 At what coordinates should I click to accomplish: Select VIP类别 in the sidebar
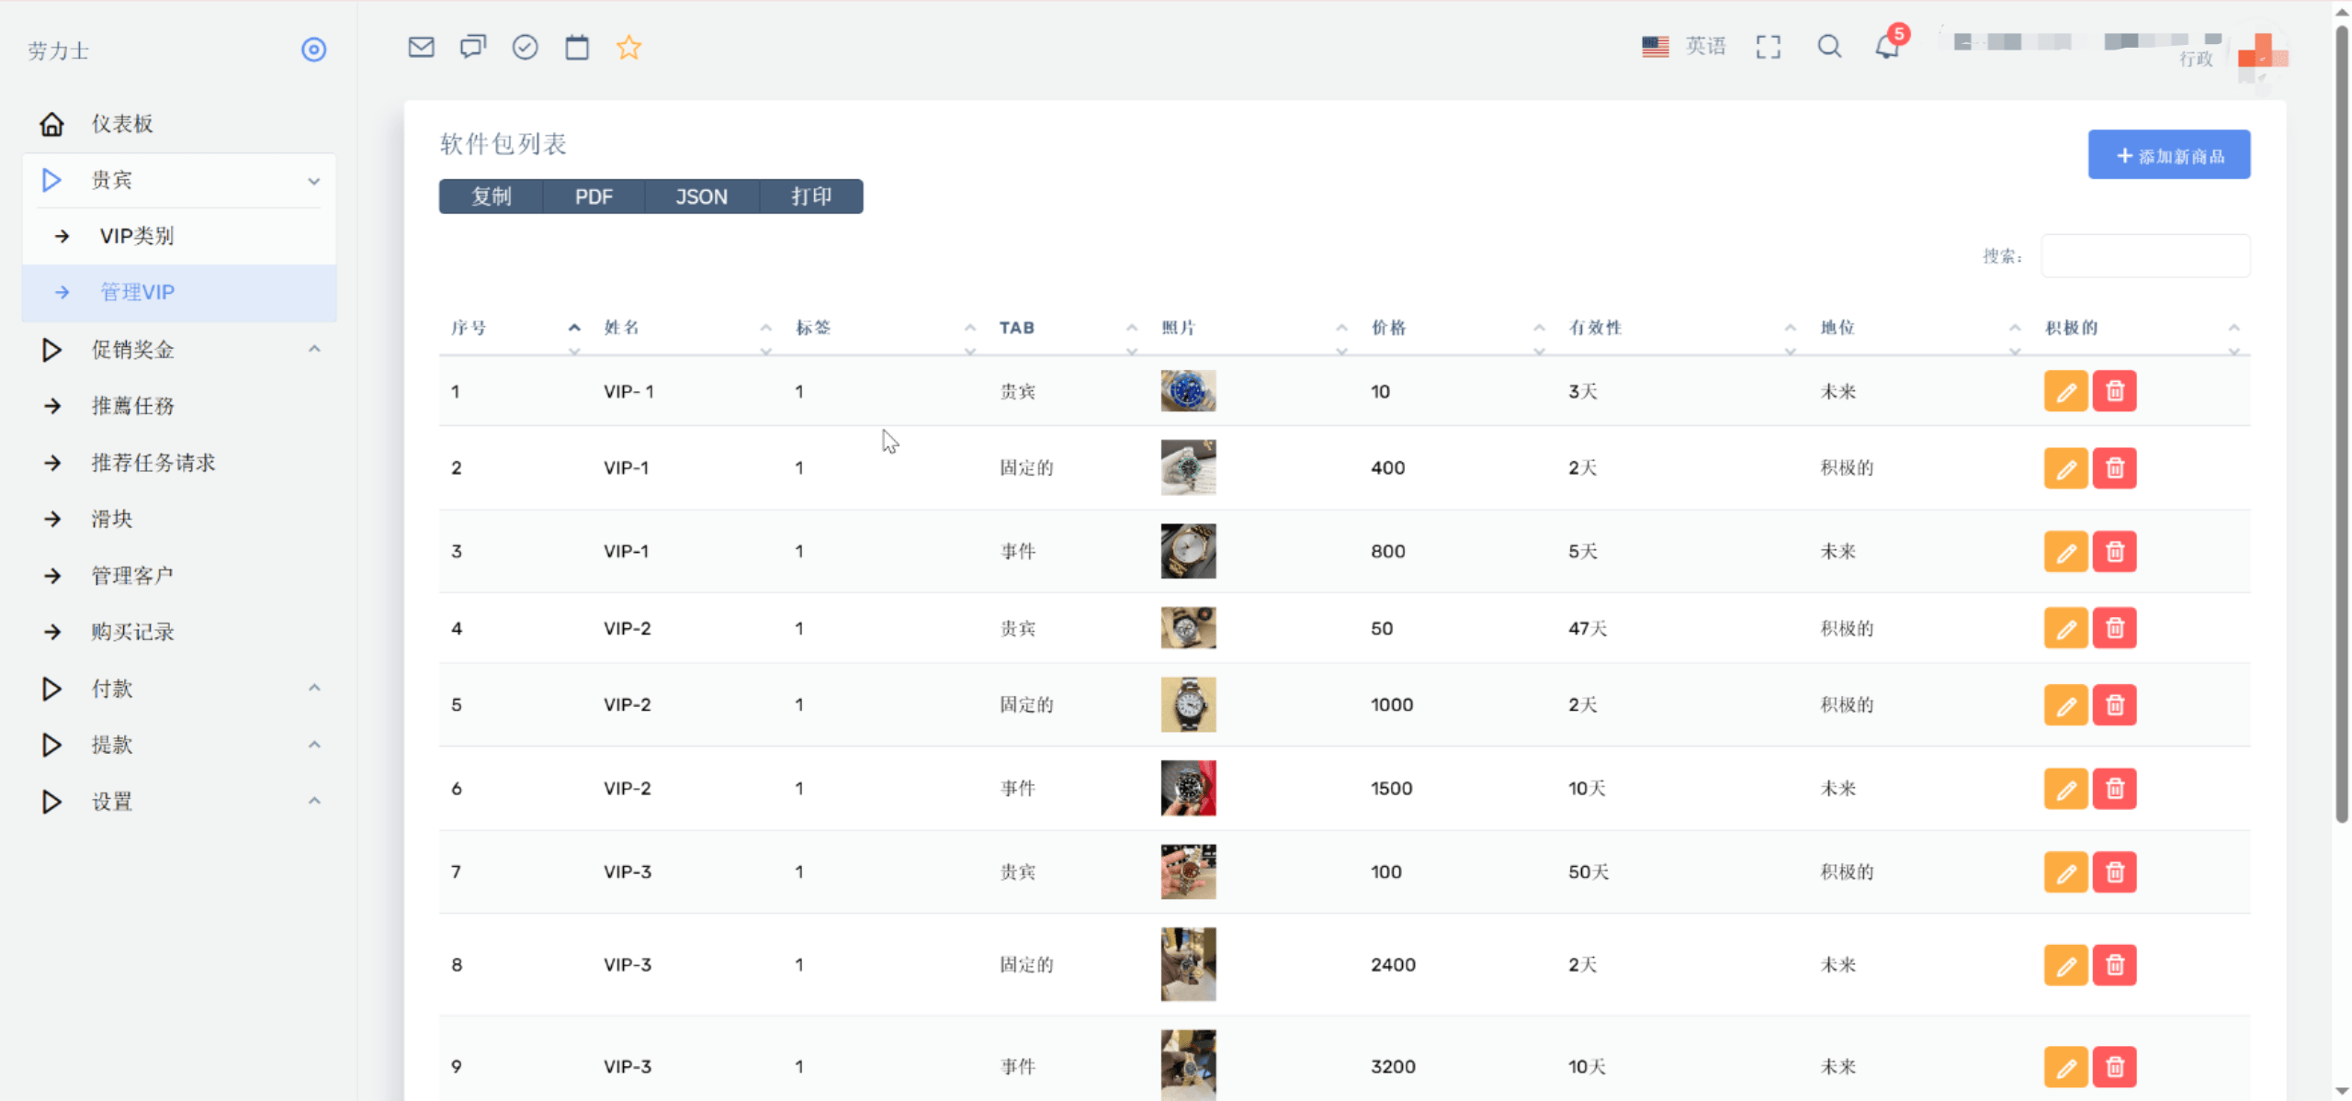[137, 236]
